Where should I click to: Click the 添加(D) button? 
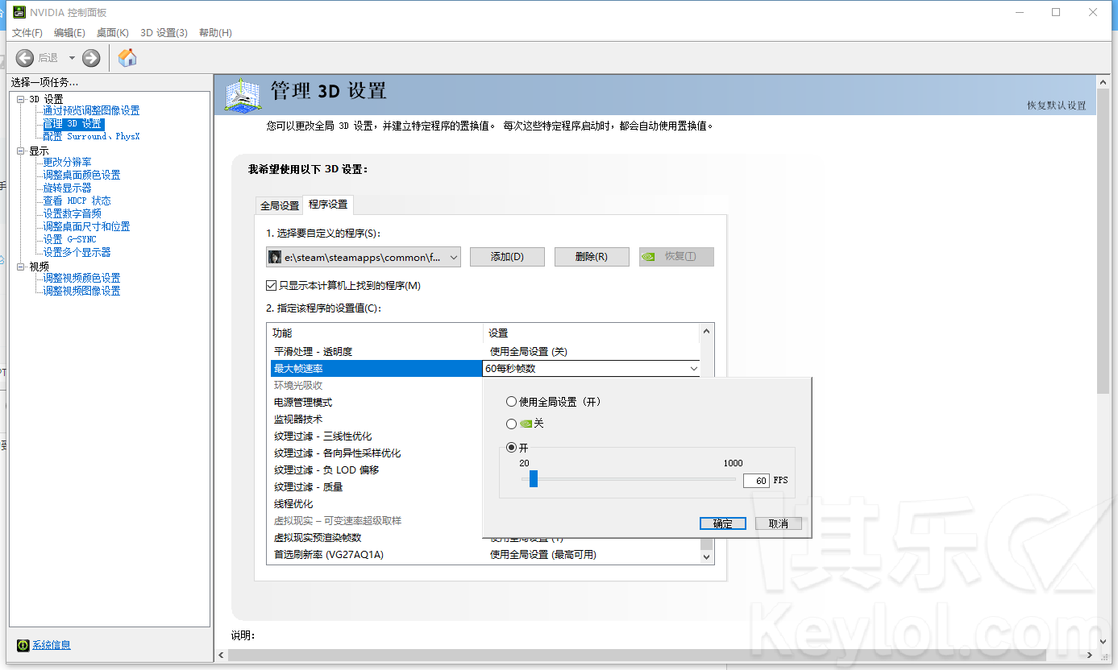click(x=507, y=257)
